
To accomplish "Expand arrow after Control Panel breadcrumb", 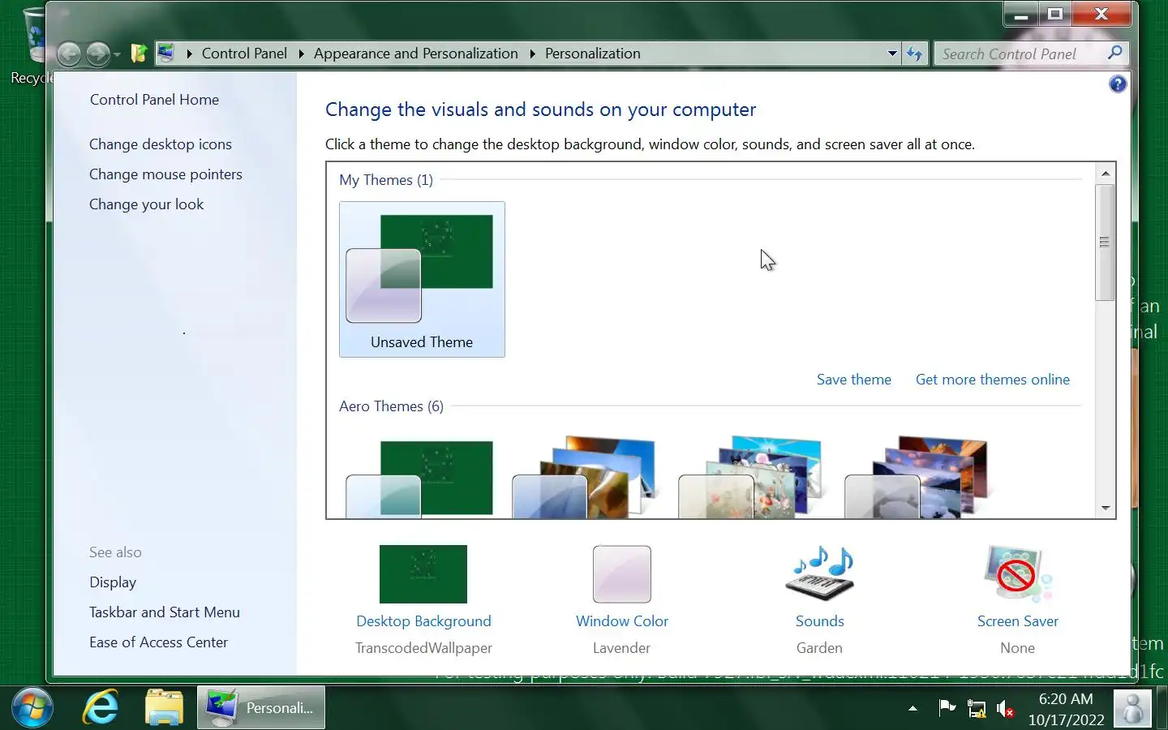I will (301, 54).
